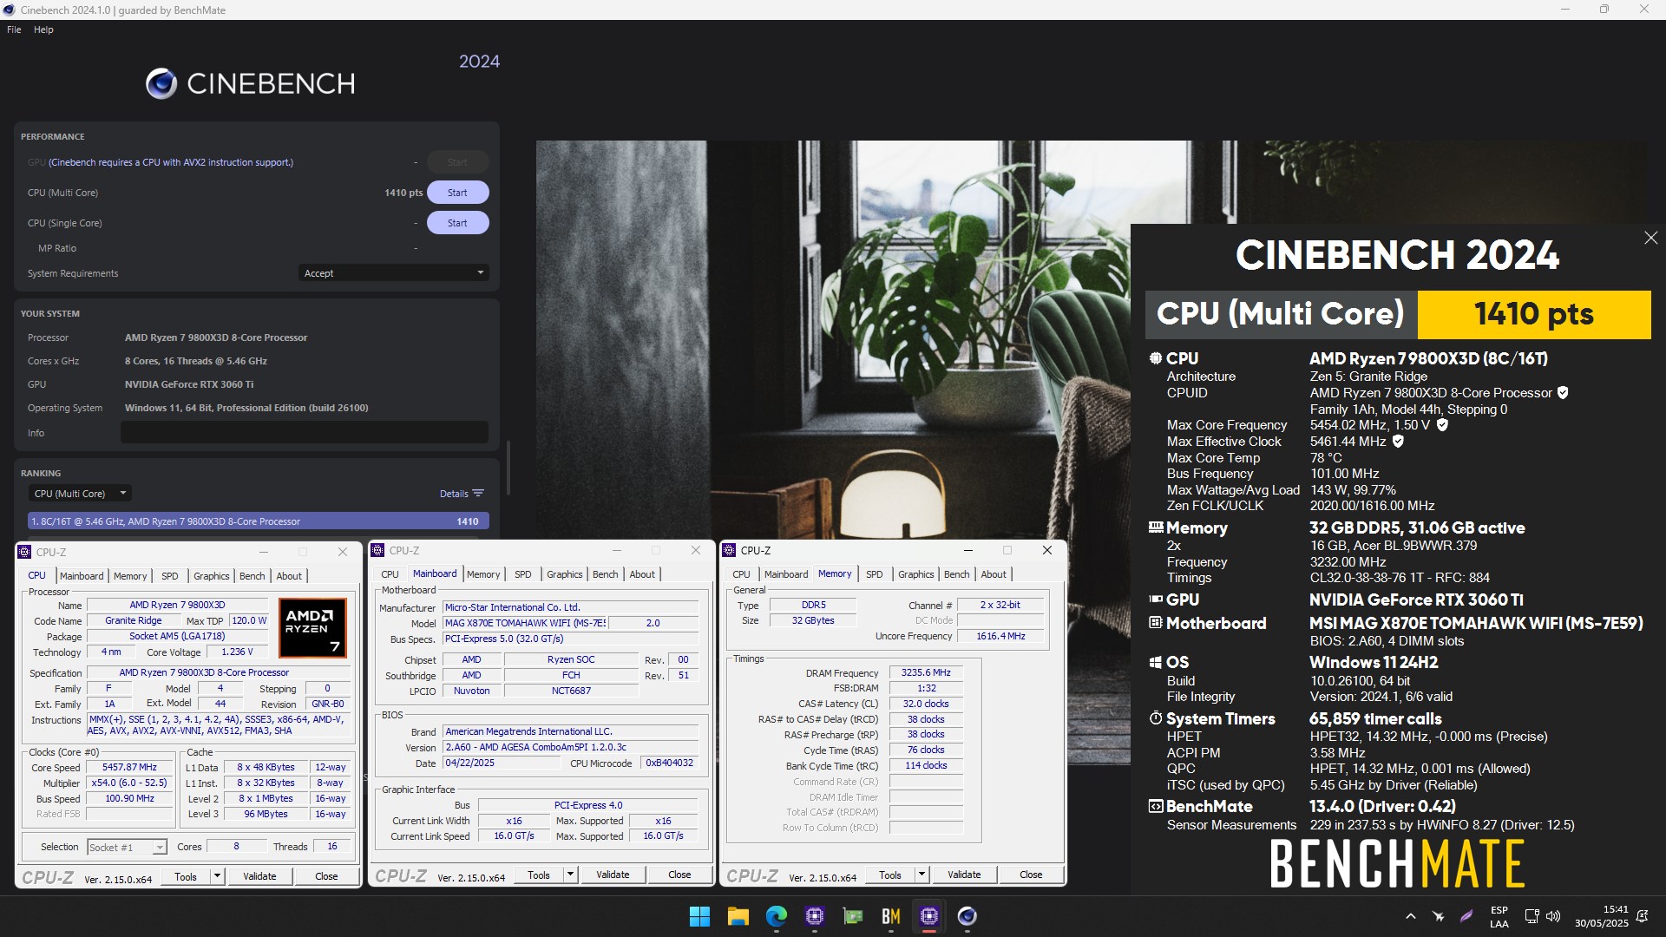Click the CPU section chip icon in BenchMate panel

click(x=1155, y=358)
